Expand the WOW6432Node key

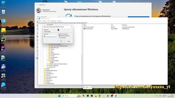pos(43,84)
